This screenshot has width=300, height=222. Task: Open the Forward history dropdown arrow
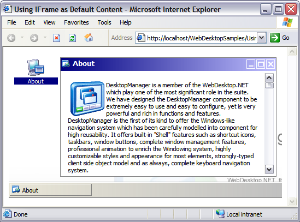[x=45, y=37]
